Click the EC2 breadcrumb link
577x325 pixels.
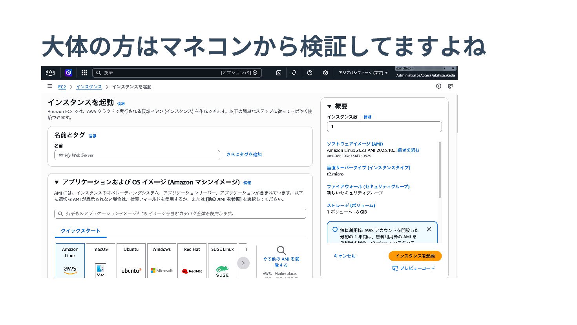pyautogui.click(x=62, y=87)
